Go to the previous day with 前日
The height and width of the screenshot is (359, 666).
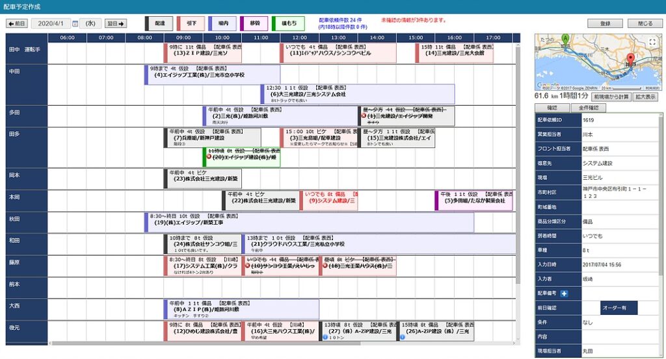tap(17, 23)
